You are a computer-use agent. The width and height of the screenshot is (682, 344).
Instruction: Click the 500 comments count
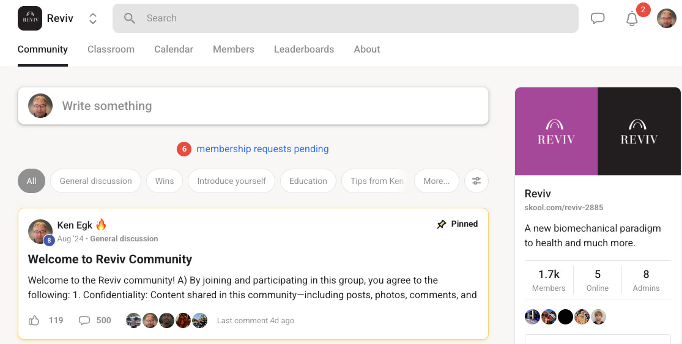point(103,321)
